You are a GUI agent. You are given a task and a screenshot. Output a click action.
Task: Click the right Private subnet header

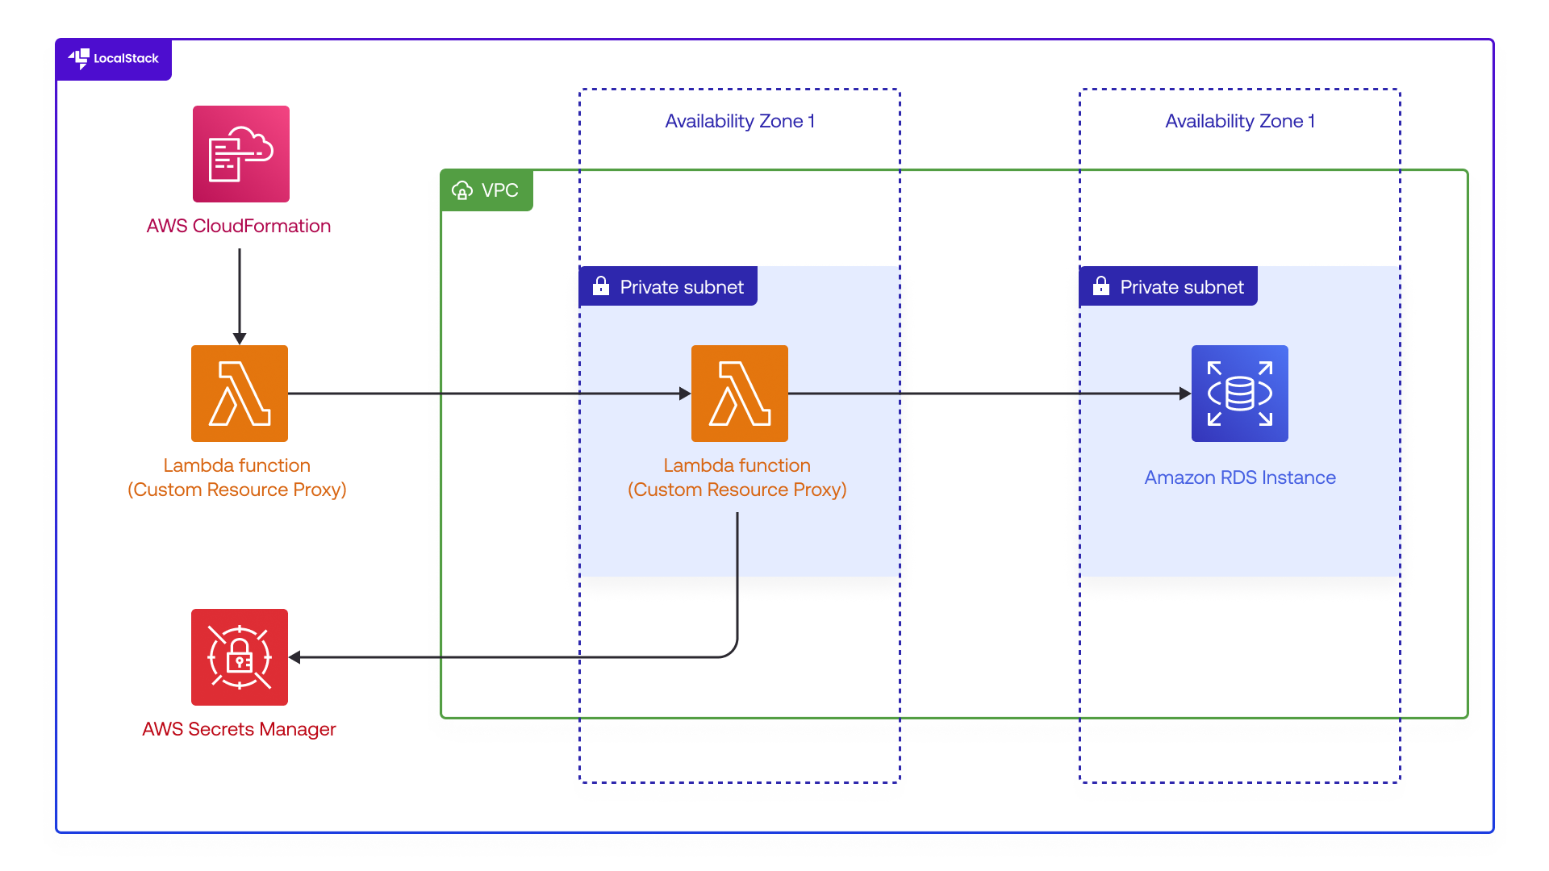[1167, 285]
